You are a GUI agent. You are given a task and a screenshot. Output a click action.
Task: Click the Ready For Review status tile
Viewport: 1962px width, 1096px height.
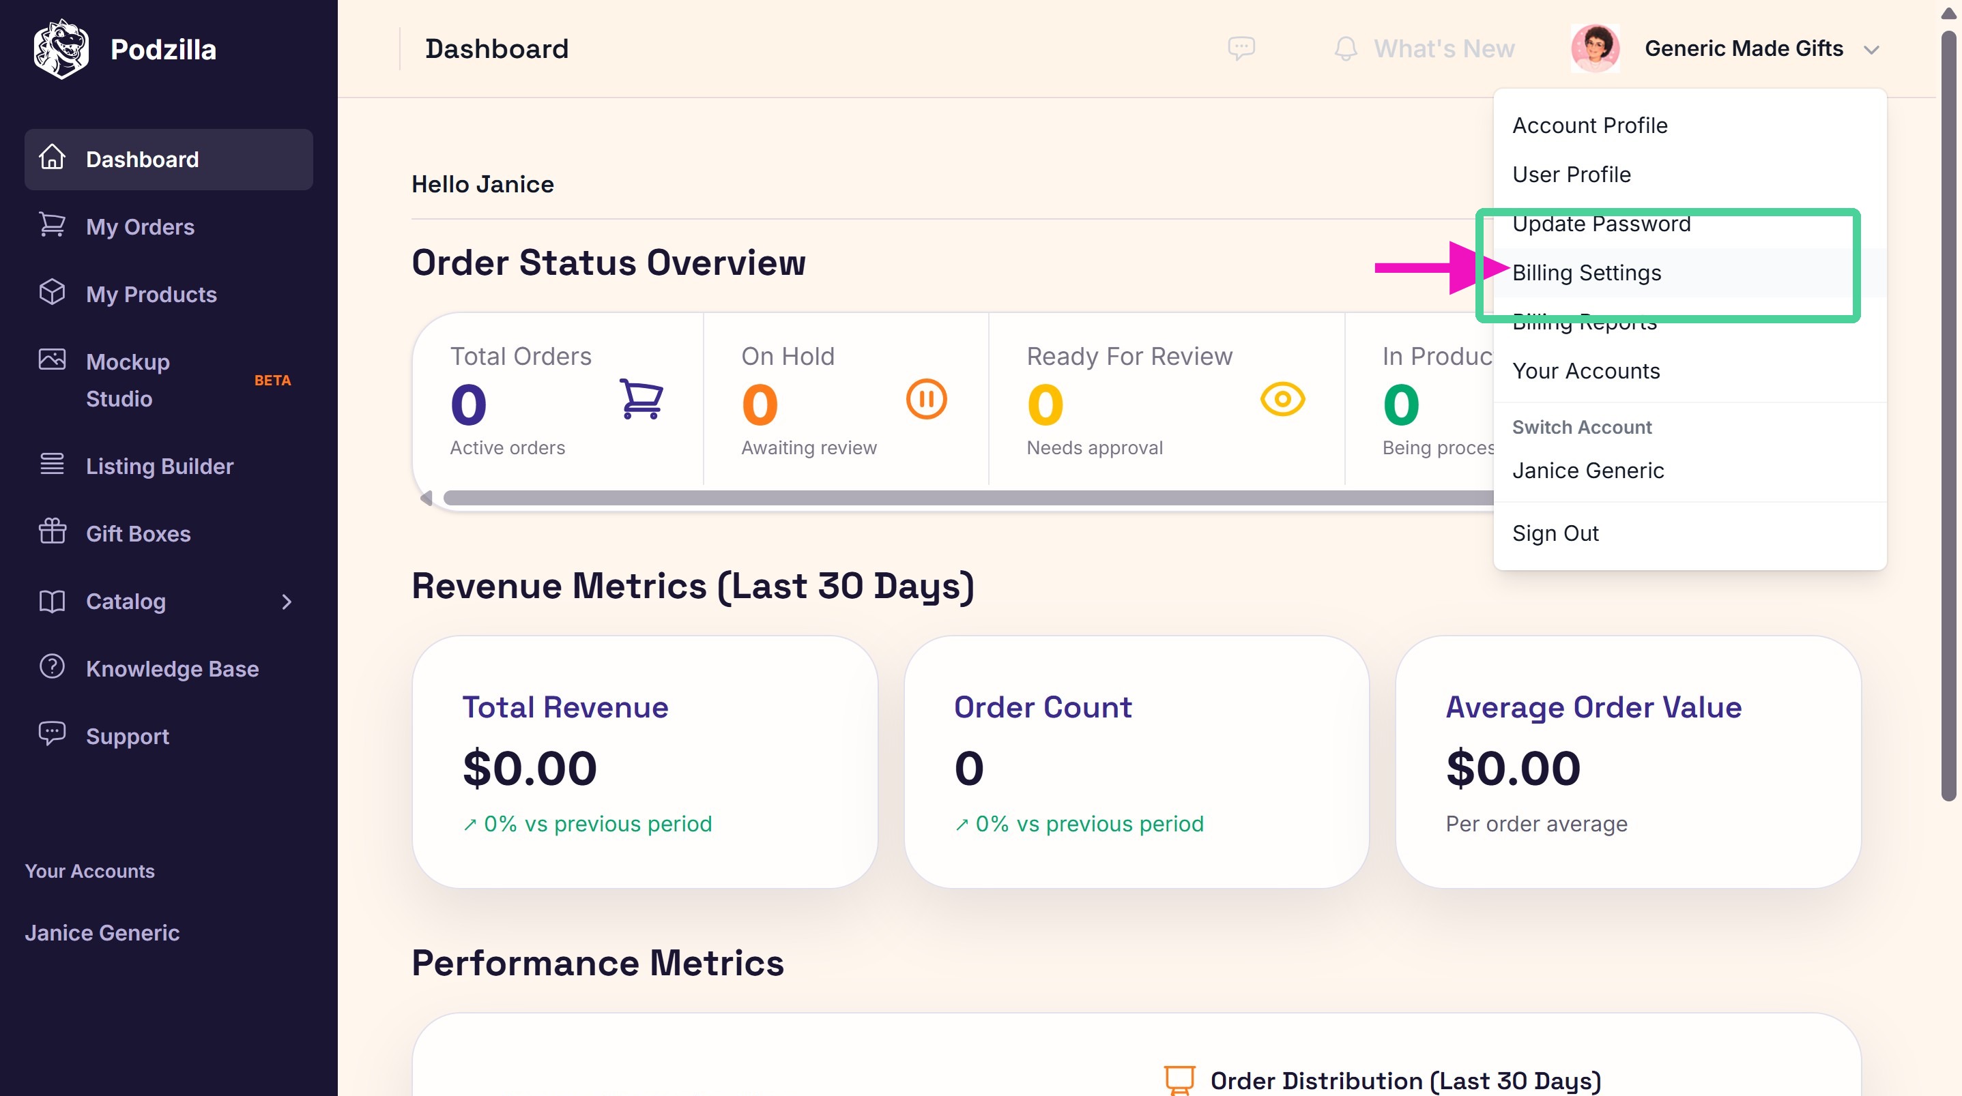pos(1167,400)
